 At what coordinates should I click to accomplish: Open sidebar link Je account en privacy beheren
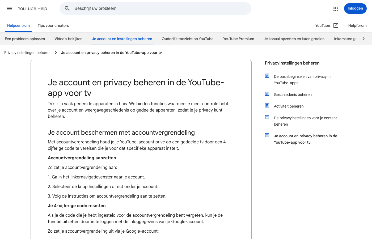[x=306, y=139]
